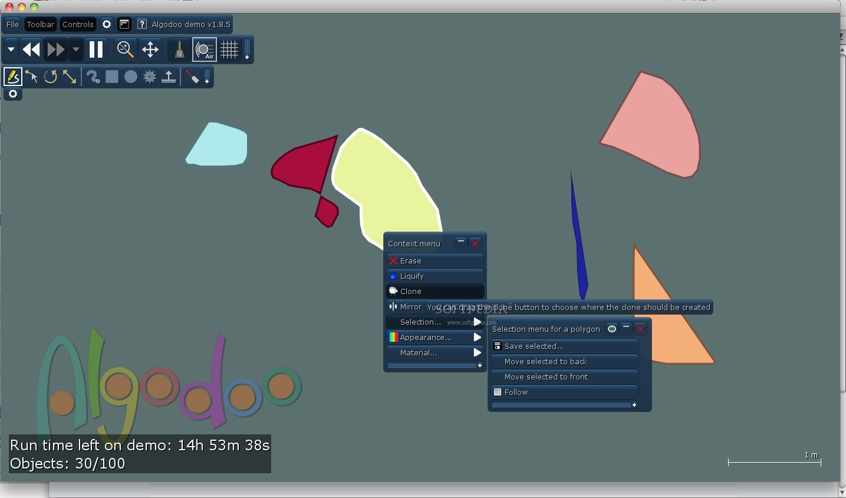
Task: Select the Gear tool
Action: [x=150, y=77]
